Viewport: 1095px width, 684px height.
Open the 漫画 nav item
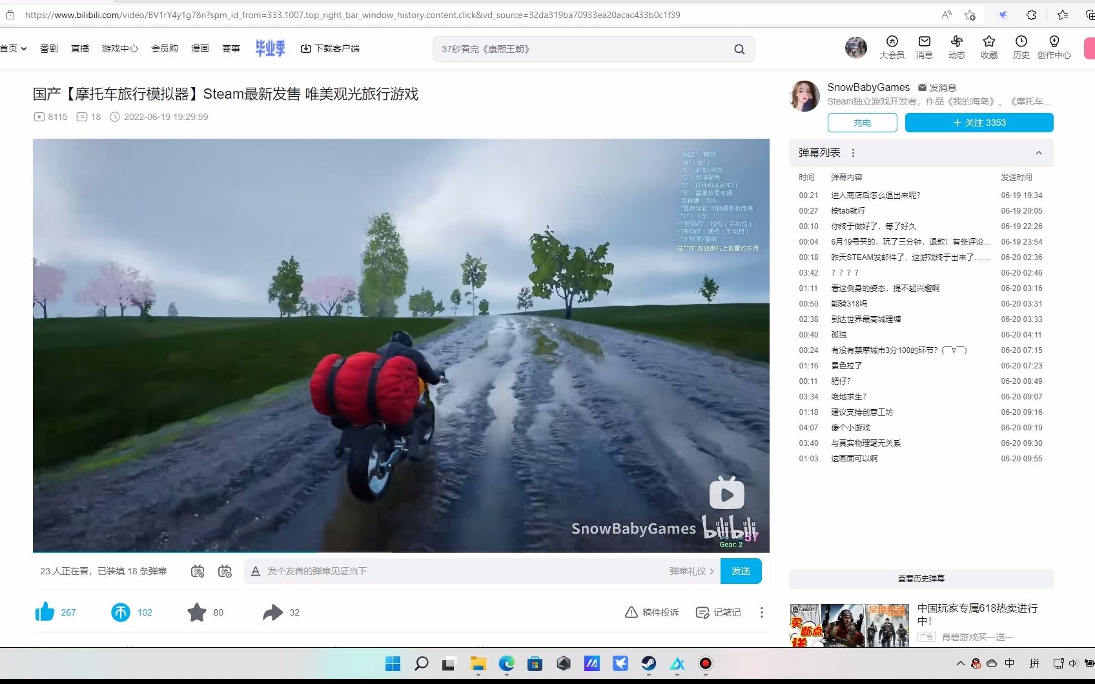click(x=200, y=48)
